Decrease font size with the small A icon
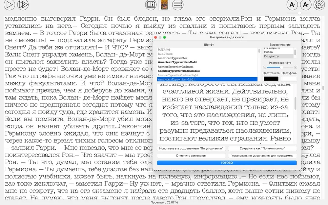The width and height of the screenshot is (328, 205). (291, 5)
